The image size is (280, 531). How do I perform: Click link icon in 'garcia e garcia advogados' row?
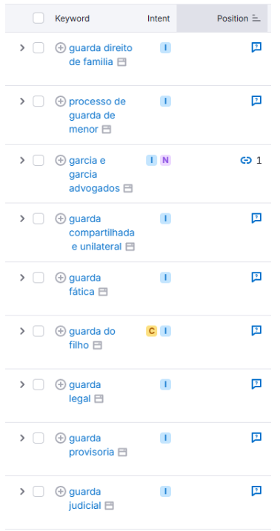[x=246, y=160]
